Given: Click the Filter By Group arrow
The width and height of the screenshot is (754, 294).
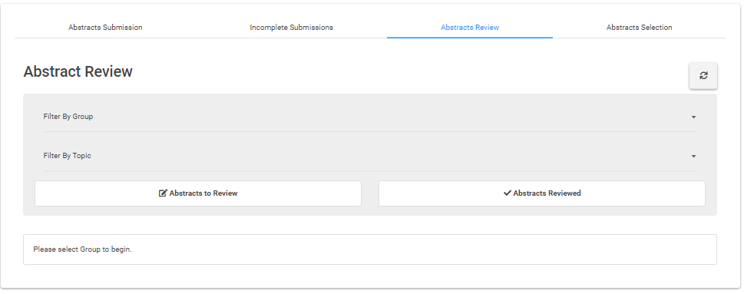Looking at the screenshot, I should [693, 117].
